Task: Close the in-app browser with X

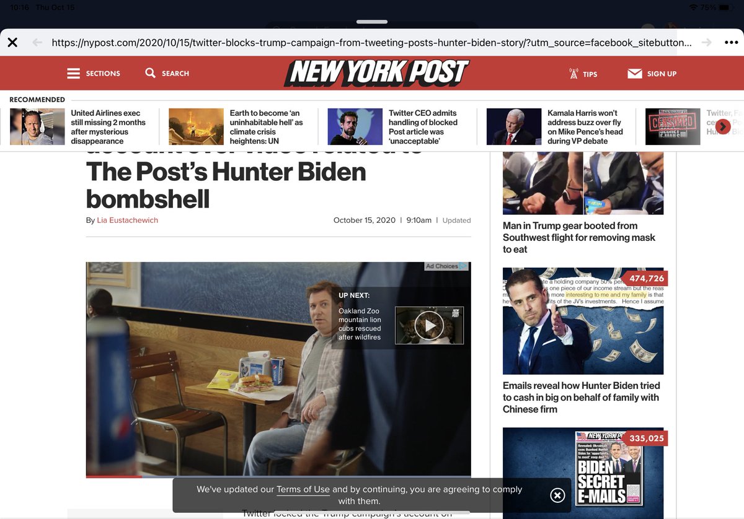Action: point(12,43)
